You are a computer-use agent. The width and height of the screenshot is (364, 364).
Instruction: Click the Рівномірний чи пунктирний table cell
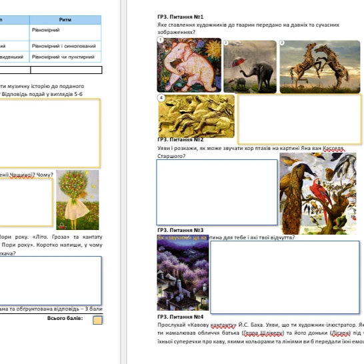[x=65, y=57]
